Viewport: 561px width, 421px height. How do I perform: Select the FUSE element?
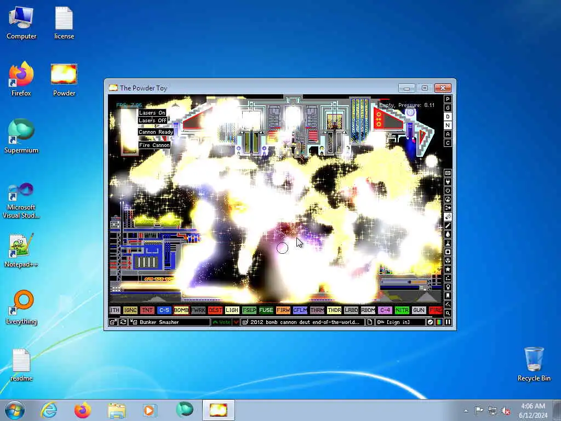pyautogui.click(x=266, y=310)
